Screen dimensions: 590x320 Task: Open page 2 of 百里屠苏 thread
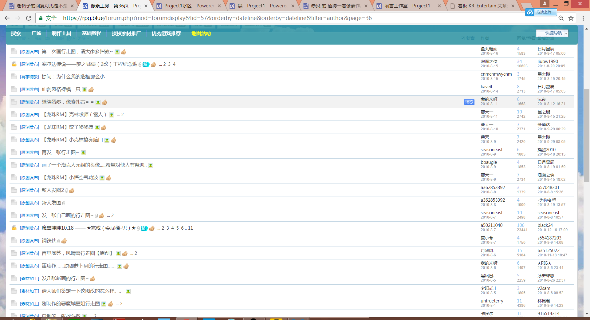coord(136,253)
